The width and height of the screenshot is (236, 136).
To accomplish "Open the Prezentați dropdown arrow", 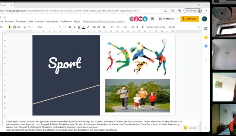I will click(x=177, y=19).
